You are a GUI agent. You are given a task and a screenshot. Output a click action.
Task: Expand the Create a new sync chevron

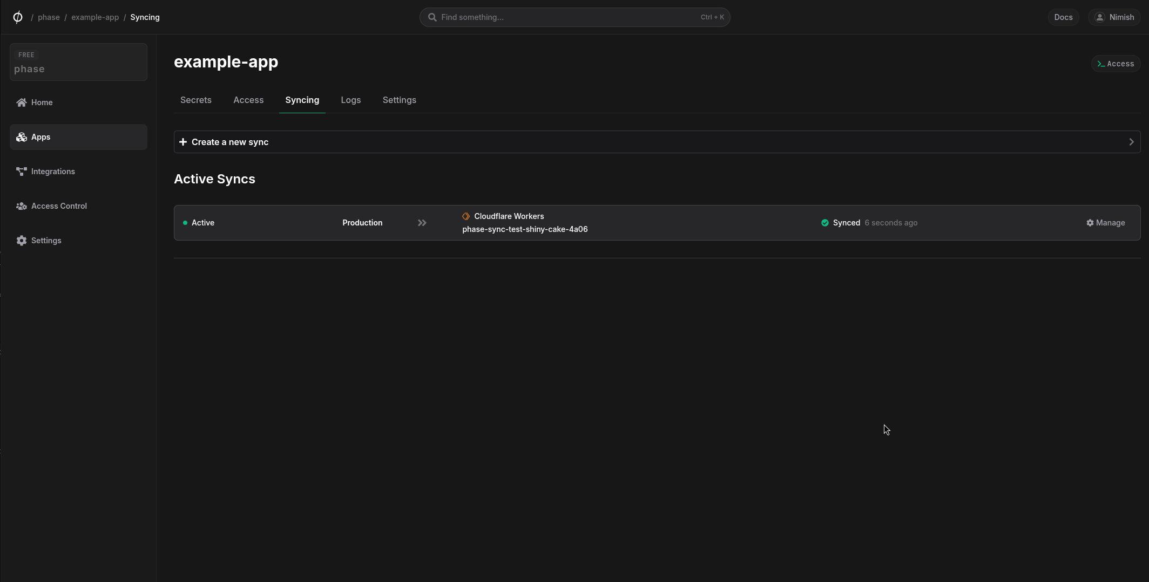1131,142
